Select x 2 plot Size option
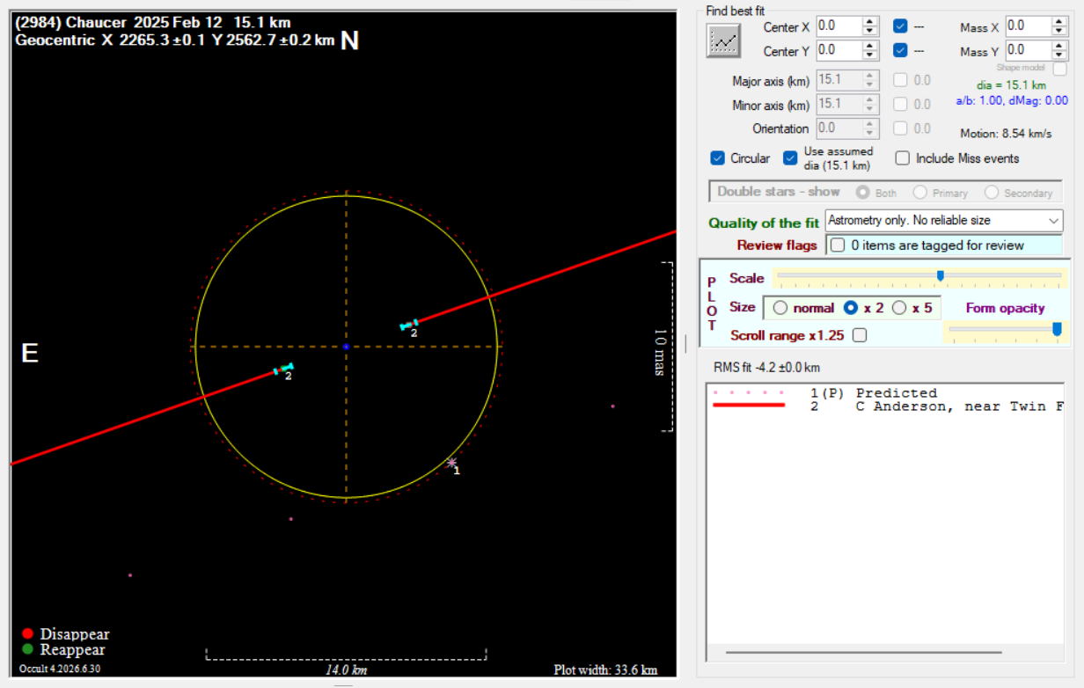The height and width of the screenshot is (688, 1084). (851, 308)
